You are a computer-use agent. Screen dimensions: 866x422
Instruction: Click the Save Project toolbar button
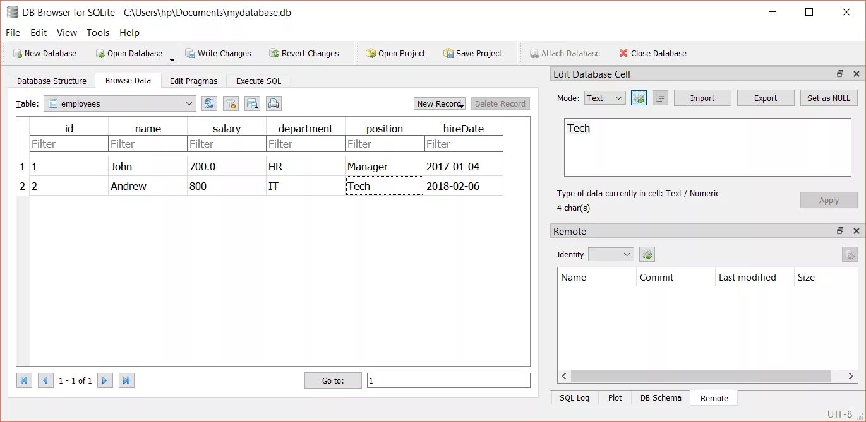[472, 54]
